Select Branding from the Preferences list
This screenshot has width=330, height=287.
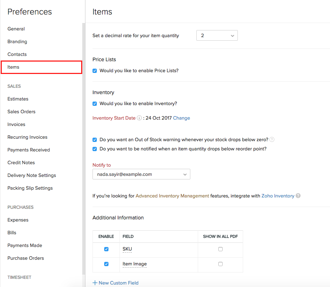(17, 41)
